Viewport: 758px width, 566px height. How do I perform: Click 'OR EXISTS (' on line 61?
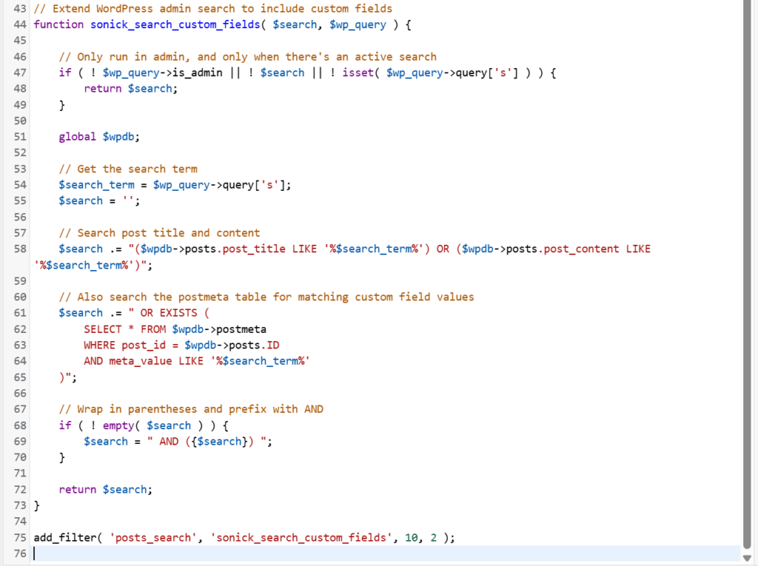(x=175, y=313)
